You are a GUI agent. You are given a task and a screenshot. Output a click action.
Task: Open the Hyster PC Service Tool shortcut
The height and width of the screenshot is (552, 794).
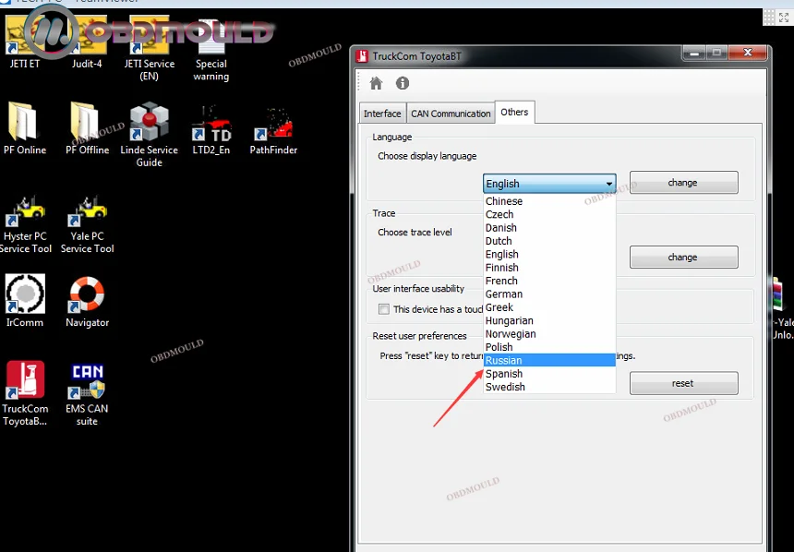pyautogui.click(x=25, y=223)
